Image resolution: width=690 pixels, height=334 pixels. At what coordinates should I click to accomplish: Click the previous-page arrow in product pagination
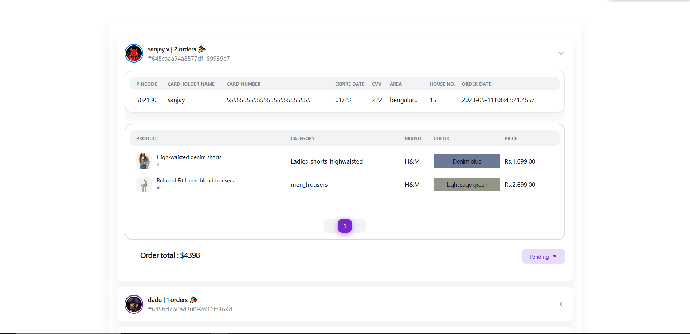pos(330,225)
